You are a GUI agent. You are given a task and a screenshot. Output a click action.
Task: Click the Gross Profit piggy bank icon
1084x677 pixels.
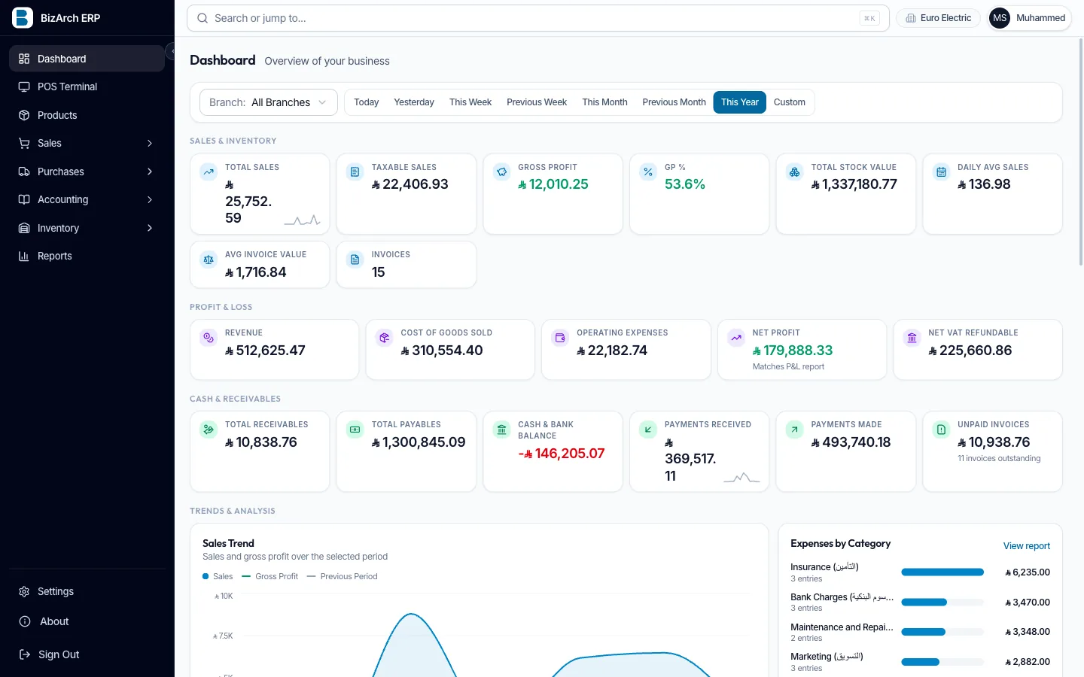pos(501,172)
